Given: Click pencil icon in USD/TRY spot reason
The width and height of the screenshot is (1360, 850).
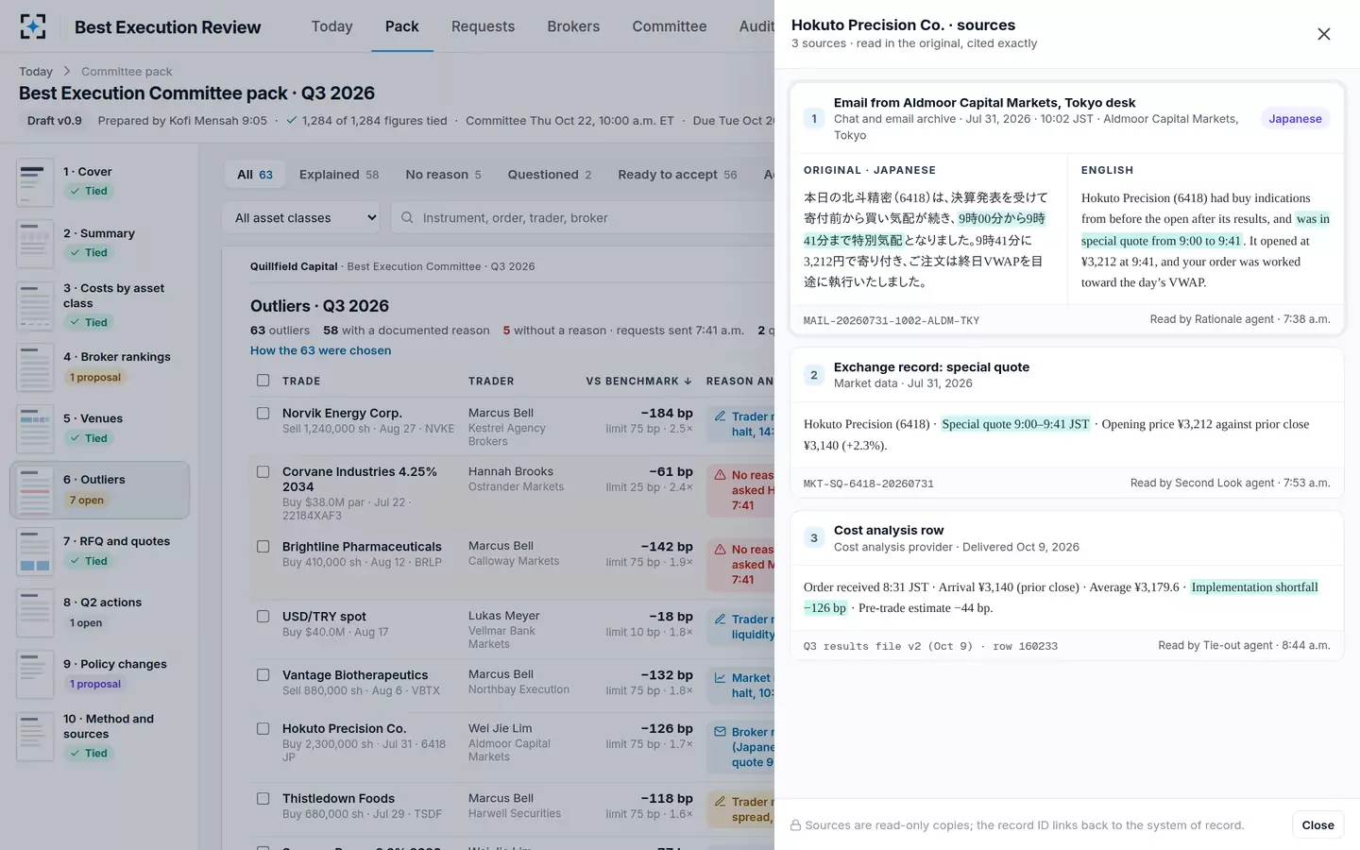Looking at the screenshot, I should (x=721, y=620).
